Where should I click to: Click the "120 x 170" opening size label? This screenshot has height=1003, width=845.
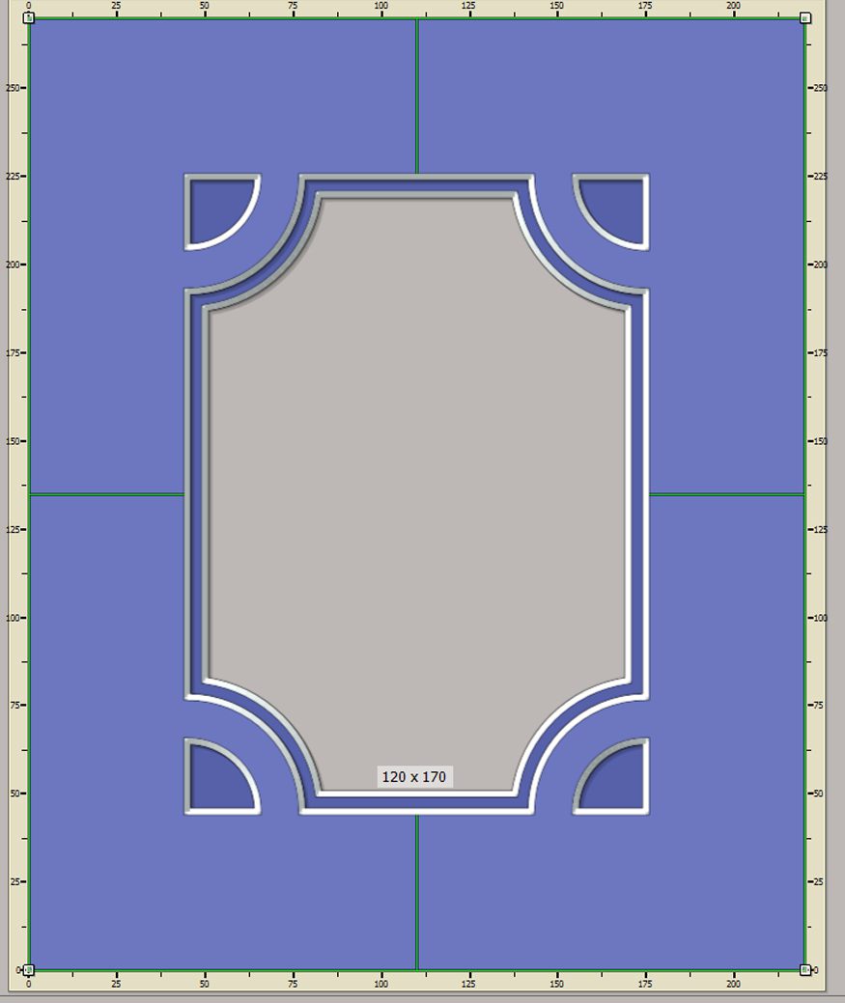[x=414, y=776]
